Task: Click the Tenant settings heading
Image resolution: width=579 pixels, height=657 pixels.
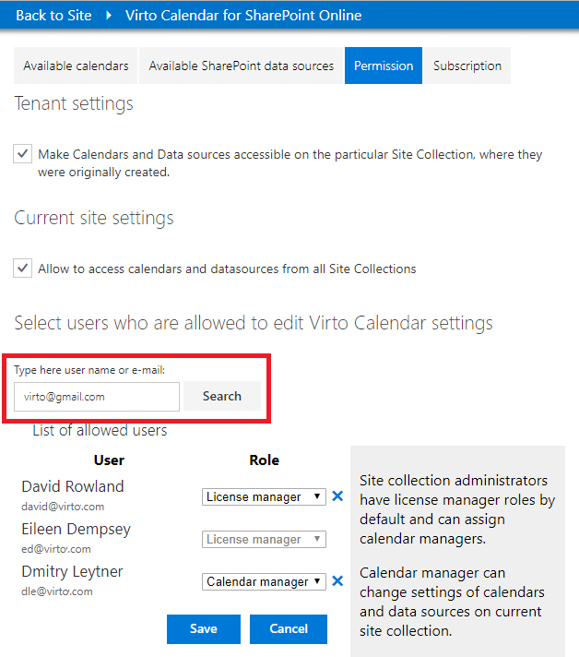Action: click(74, 103)
